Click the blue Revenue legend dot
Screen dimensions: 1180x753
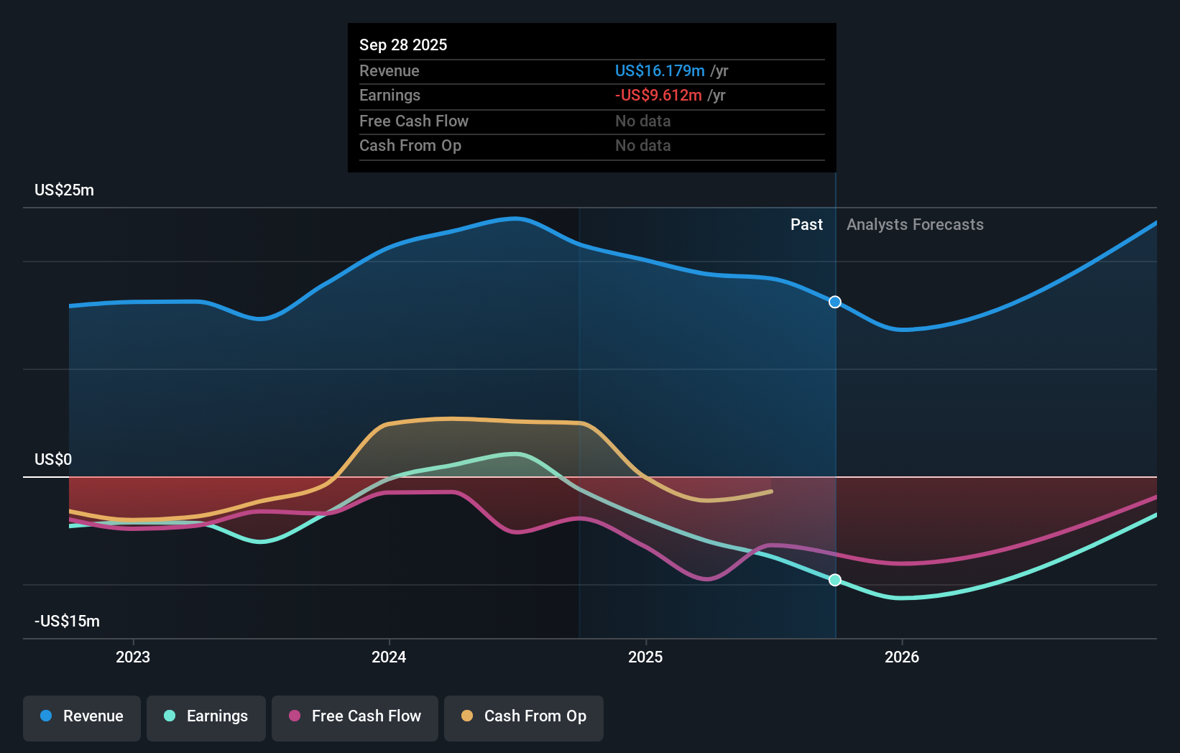click(46, 716)
